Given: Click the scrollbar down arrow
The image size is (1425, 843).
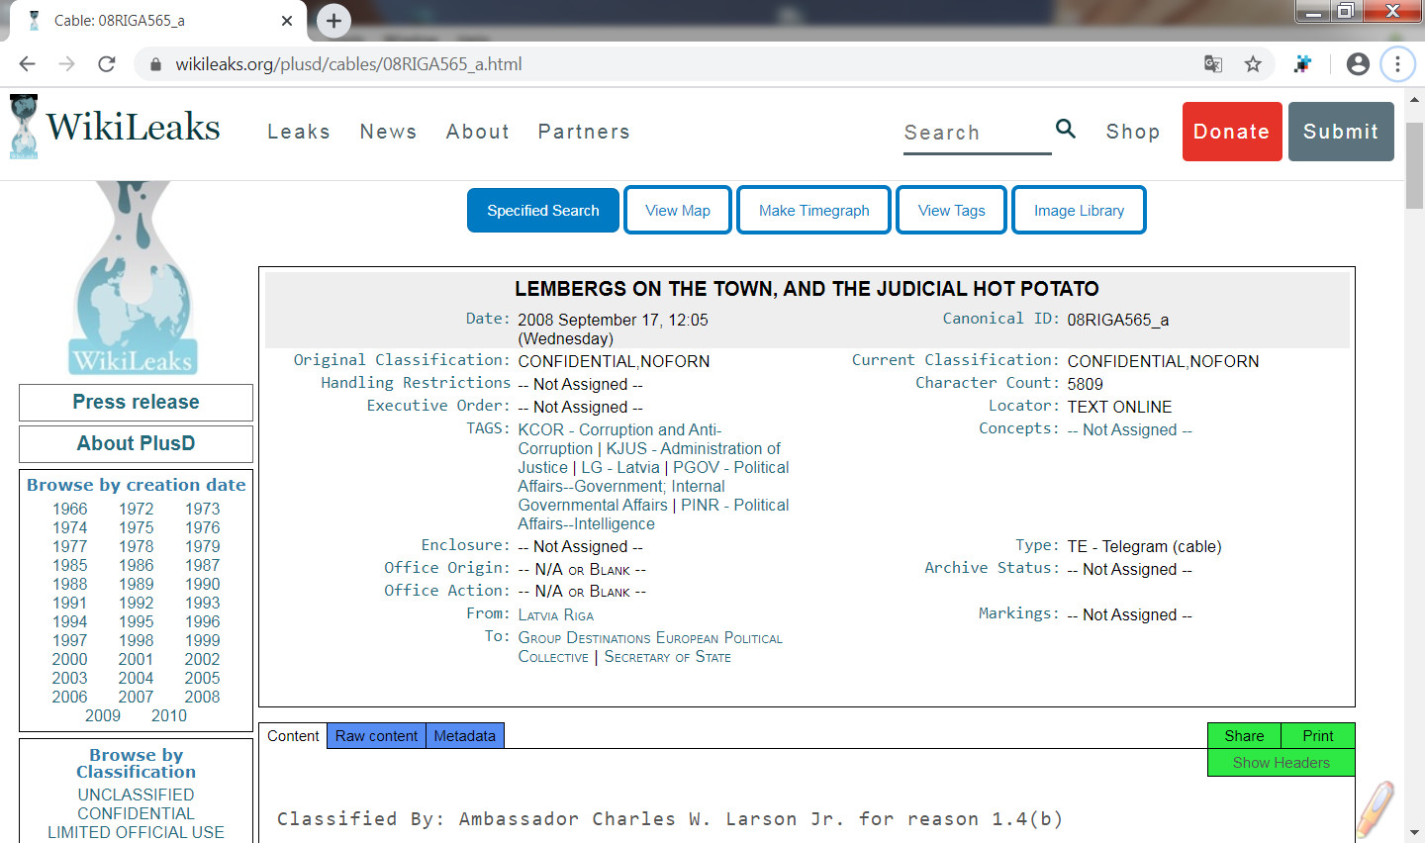Looking at the screenshot, I should (x=1415, y=833).
